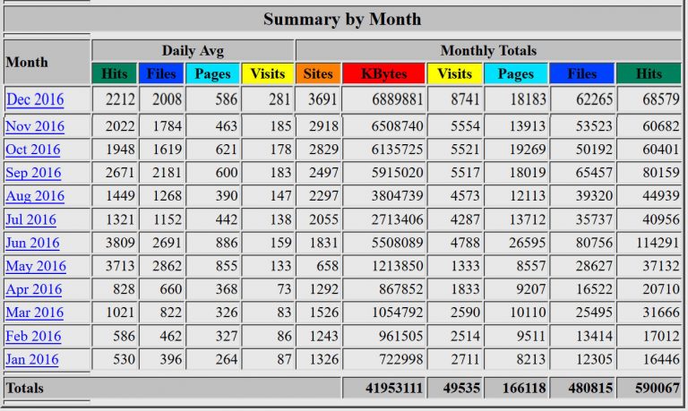
Task: Select the Jan 2016 month link
Action: click(x=32, y=359)
